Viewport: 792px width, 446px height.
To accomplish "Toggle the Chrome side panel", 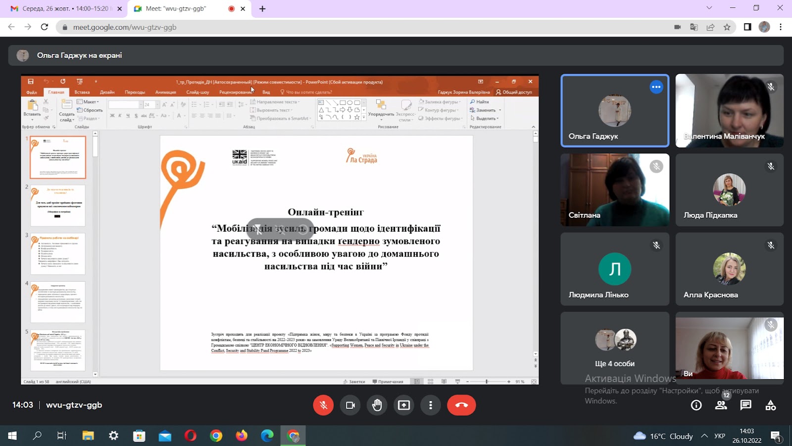I will tap(747, 27).
